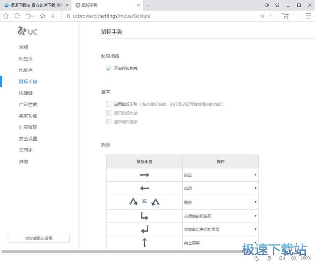Open the shopping cart icon
Viewport: 315px width, 262px height.
click(x=285, y=16)
